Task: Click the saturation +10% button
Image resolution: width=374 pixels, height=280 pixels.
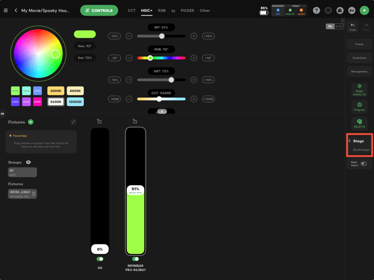Action: coord(208,80)
